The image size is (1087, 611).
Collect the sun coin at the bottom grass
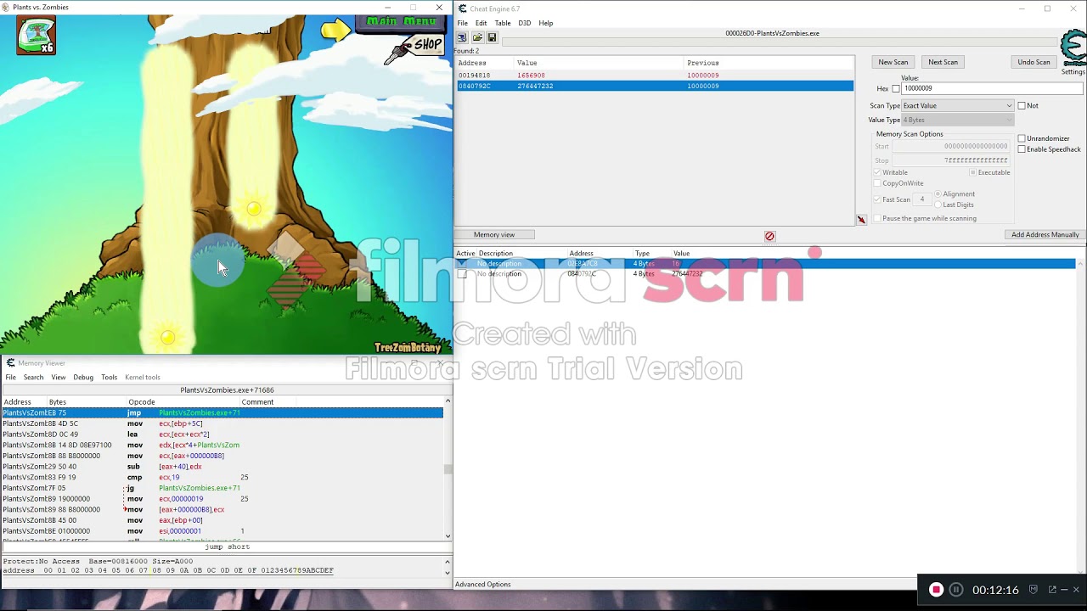tap(168, 338)
